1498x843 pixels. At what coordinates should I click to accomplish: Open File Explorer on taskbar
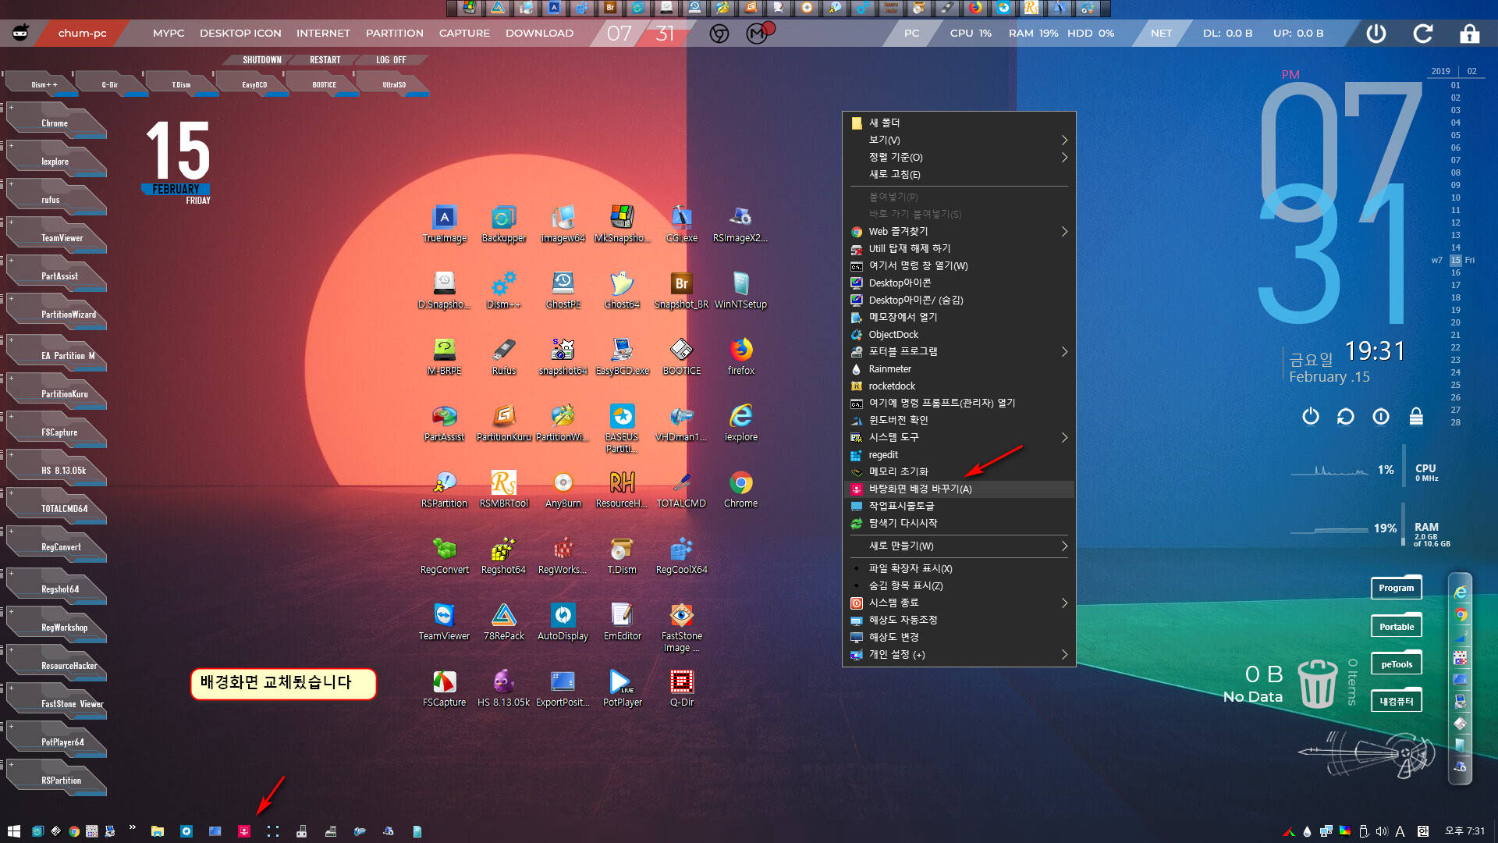(x=157, y=831)
